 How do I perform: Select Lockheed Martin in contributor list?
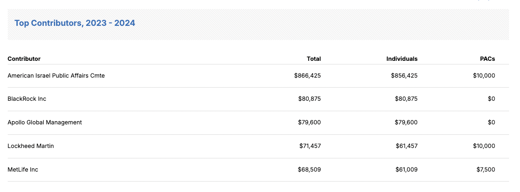pos(31,146)
